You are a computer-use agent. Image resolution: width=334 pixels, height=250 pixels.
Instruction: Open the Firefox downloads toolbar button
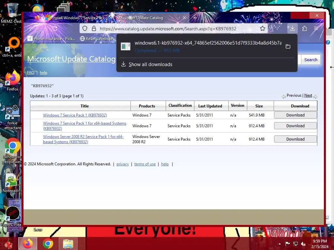click(x=292, y=28)
